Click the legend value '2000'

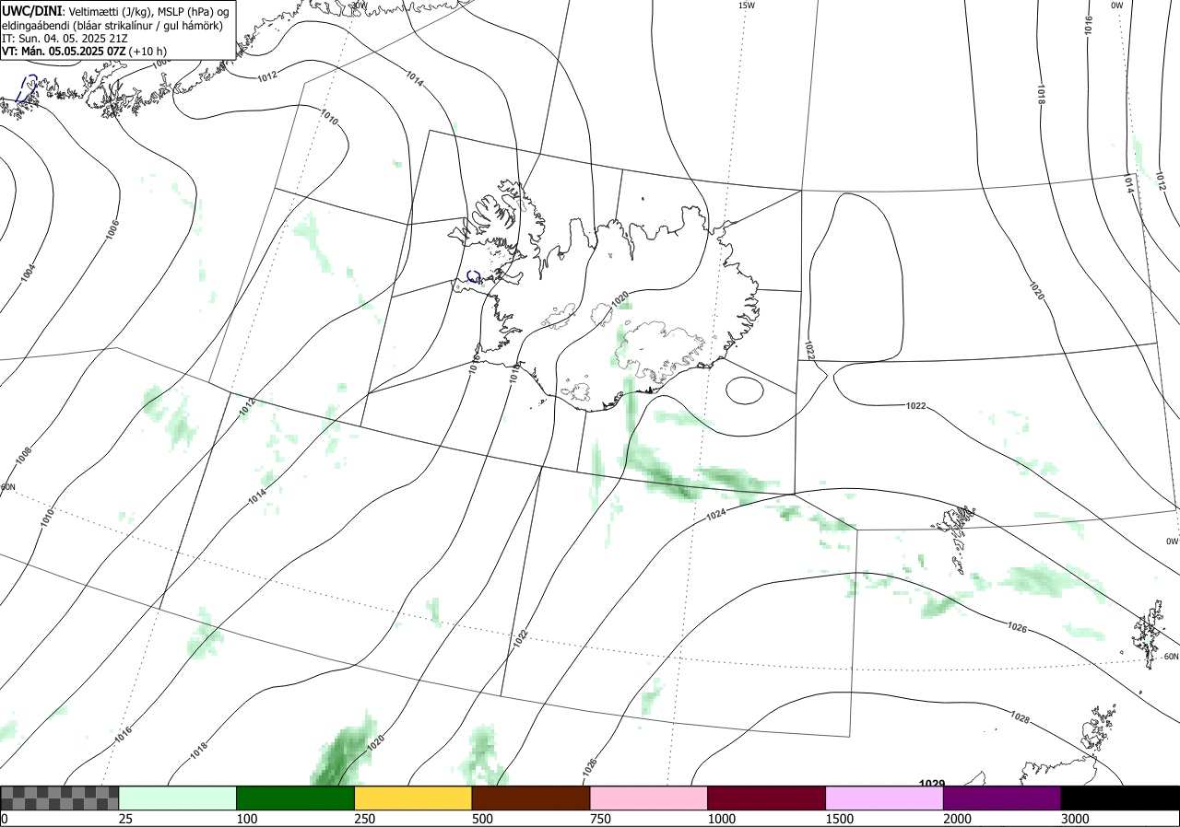point(958,819)
